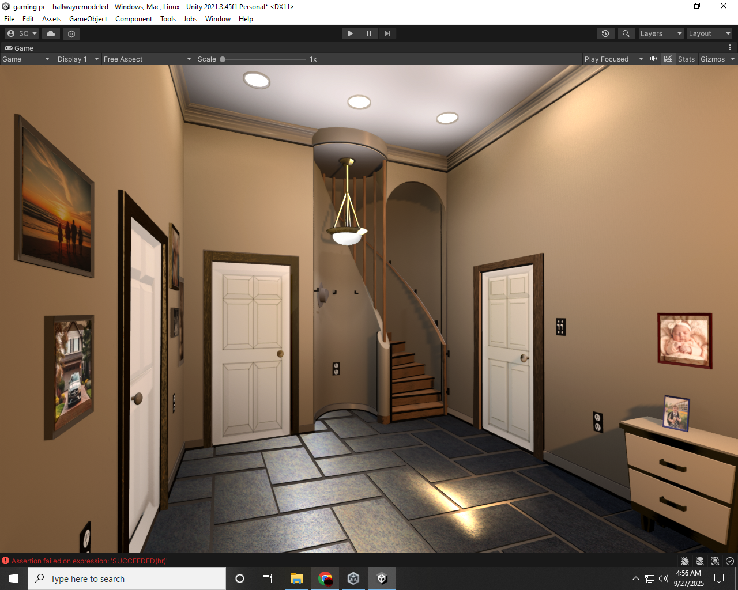Open the Layers dropdown
738x590 pixels.
click(x=661, y=33)
